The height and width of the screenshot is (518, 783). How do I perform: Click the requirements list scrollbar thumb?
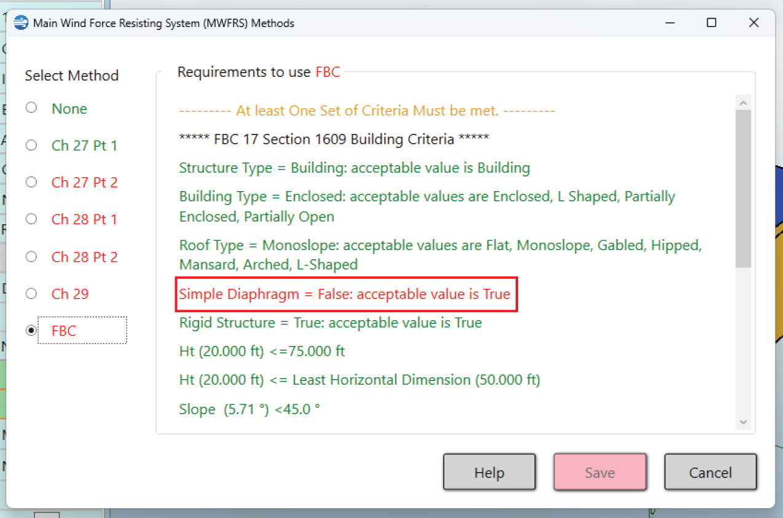click(x=742, y=187)
